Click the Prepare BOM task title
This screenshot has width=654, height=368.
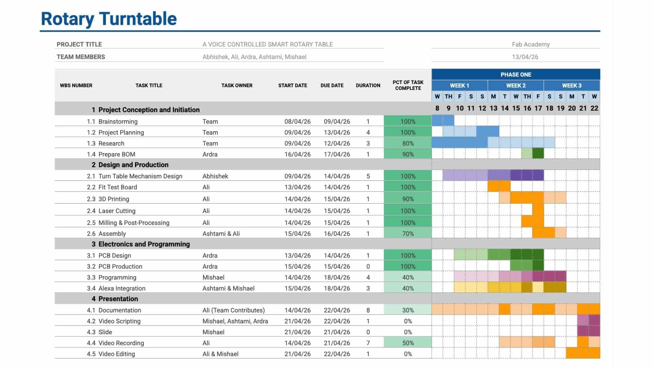point(116,154)
